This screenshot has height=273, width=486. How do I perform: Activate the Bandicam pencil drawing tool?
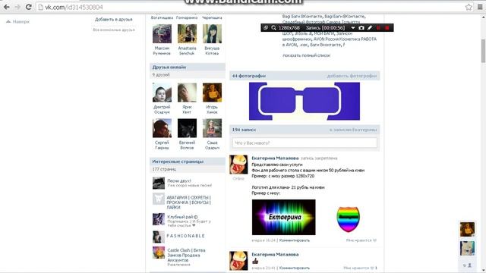coord(370,28)
